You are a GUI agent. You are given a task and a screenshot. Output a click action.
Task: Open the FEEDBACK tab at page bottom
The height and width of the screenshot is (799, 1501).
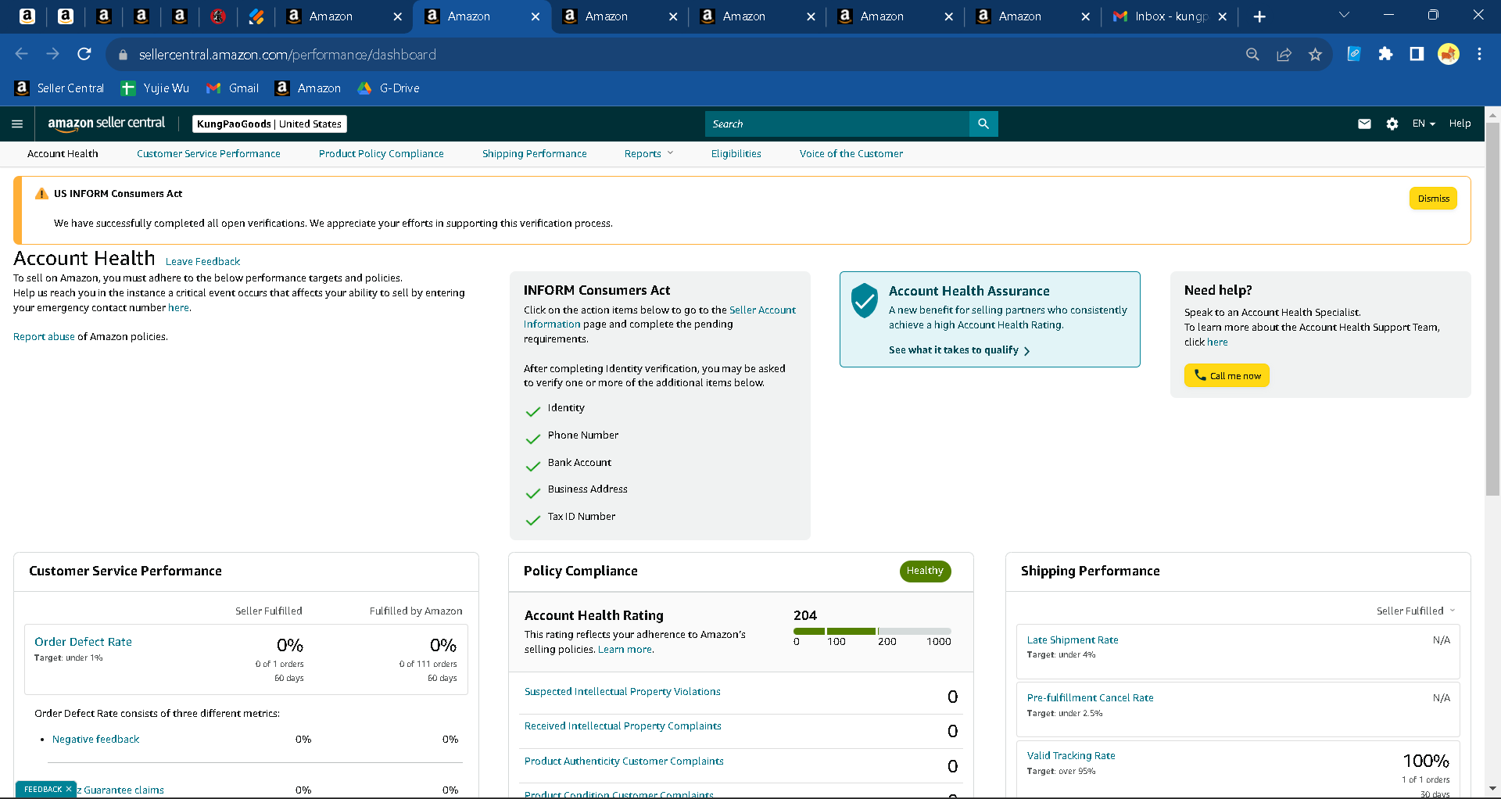pos(42,790)
